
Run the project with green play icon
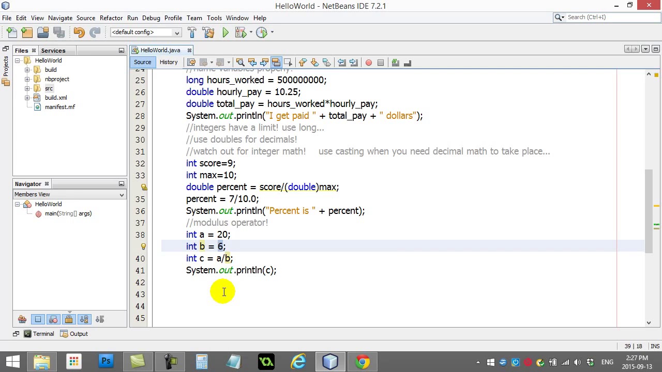[x=225, y=33]
